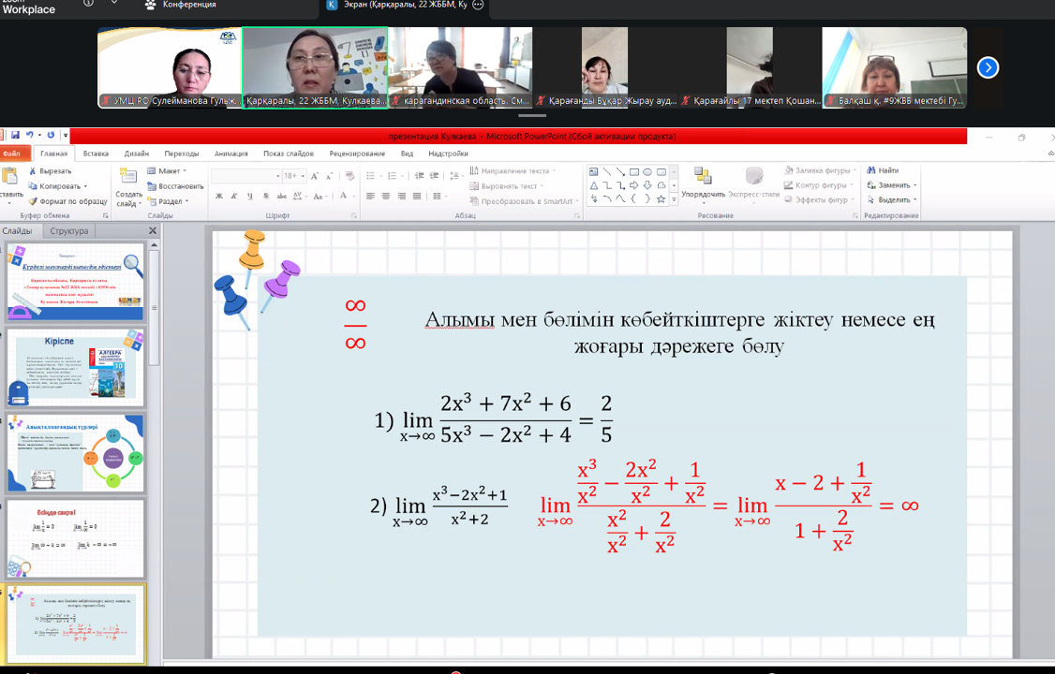Toggle bold (Ж) formatting
This screenshot has height=674, width=1055.
219,197
